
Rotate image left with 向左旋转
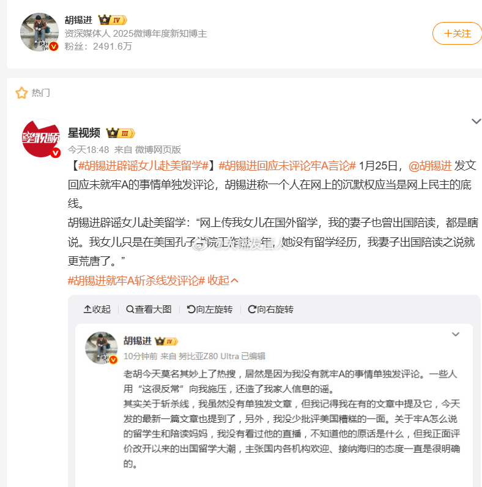click(210, 310)
